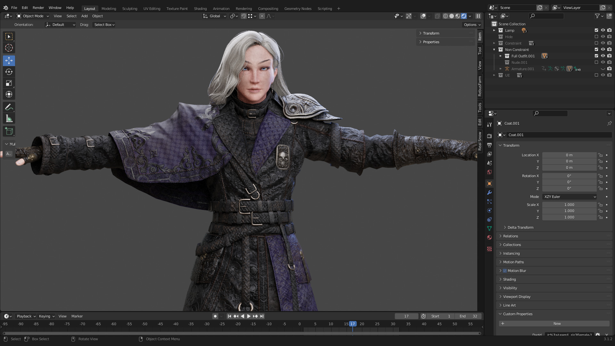Open the Tool properties tab icon

click(x=489, y=125)
